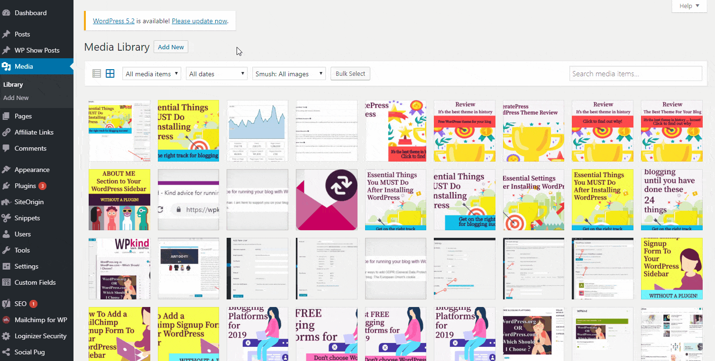Click the Pages icon in sidebar

pos(6,116)
